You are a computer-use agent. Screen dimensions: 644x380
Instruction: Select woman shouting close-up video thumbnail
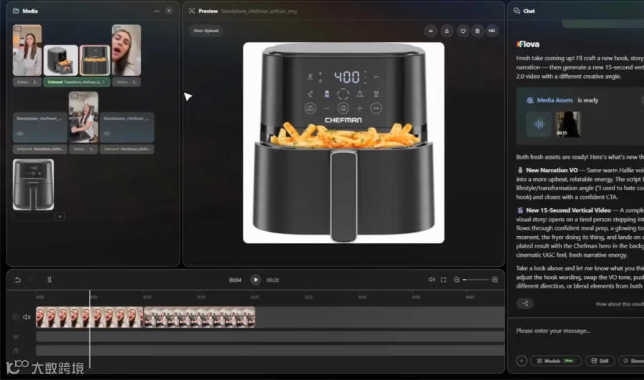click(x=127, y=50)
